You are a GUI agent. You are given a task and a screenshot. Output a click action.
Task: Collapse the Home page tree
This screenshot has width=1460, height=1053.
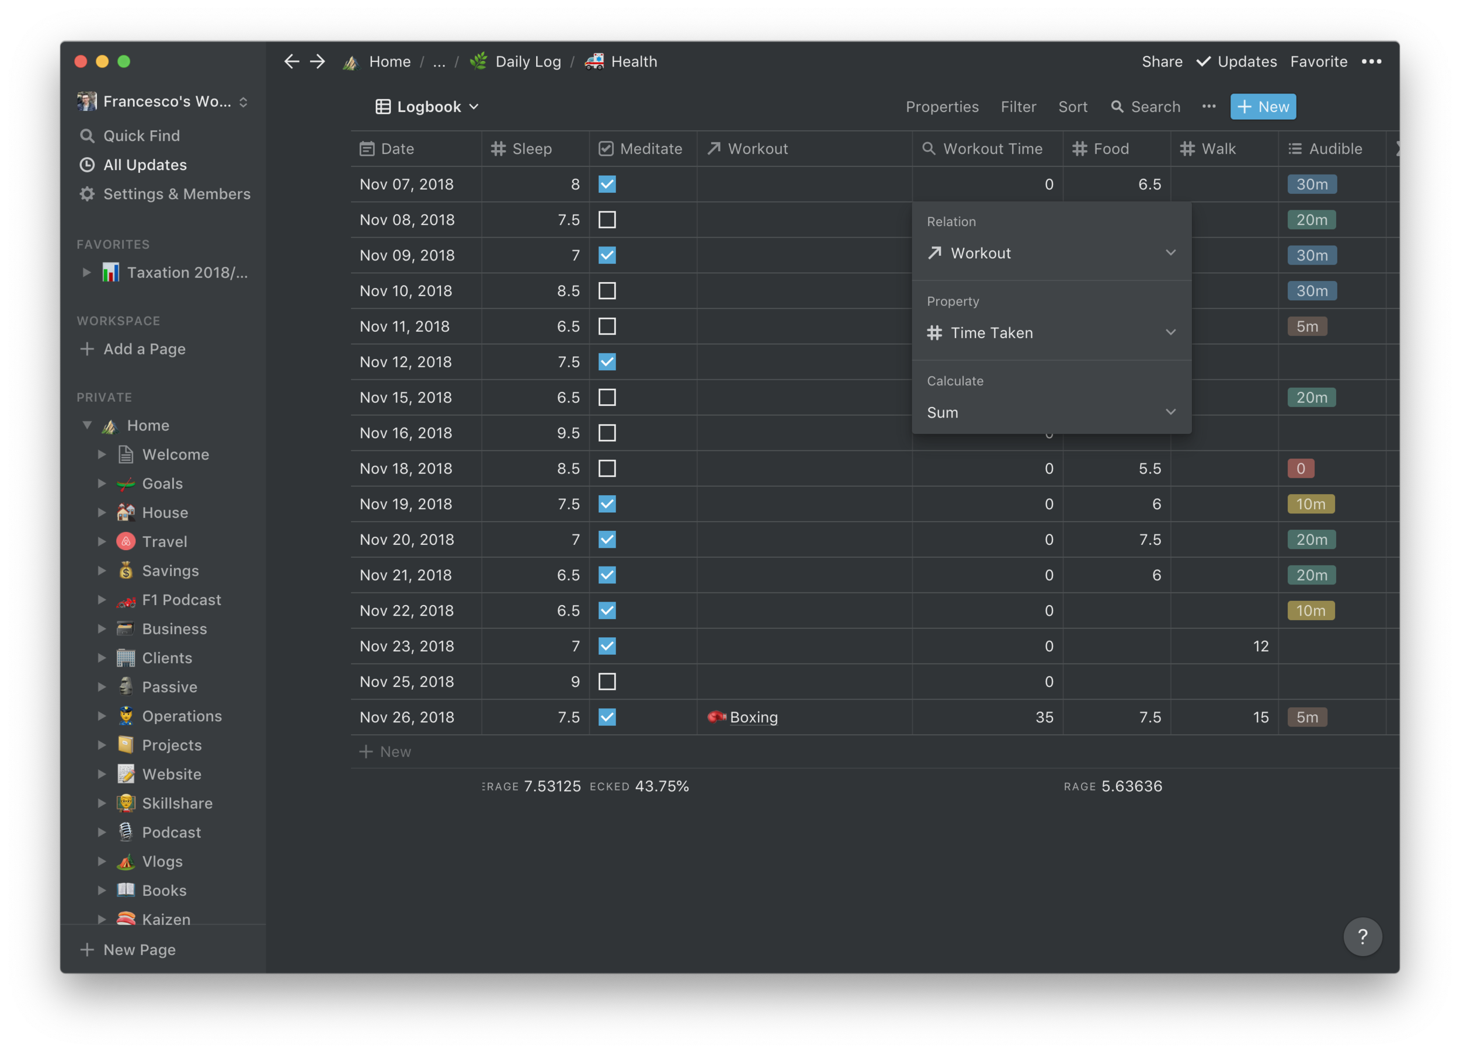pos(87,425)
